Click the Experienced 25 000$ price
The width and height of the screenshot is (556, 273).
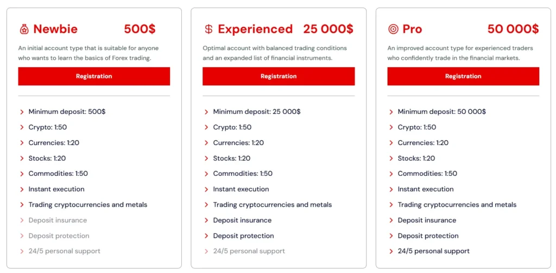click(328, 29)
